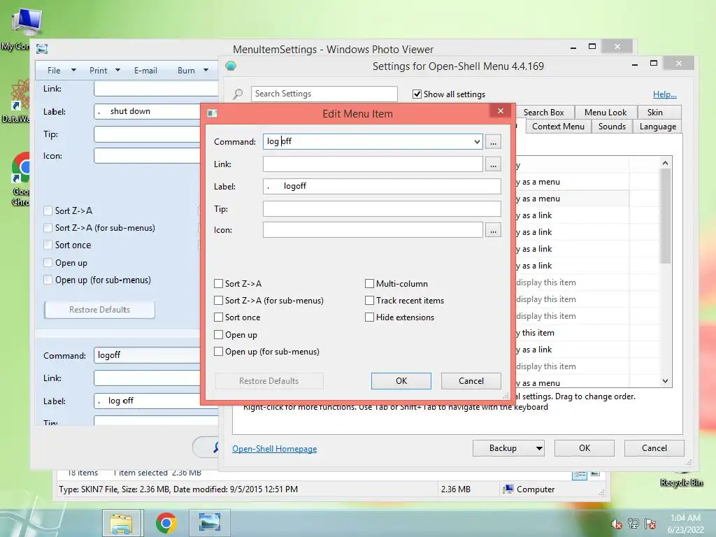
Task: Click the Photo Viewer title bar icon
Action: (x=42, y=49)
